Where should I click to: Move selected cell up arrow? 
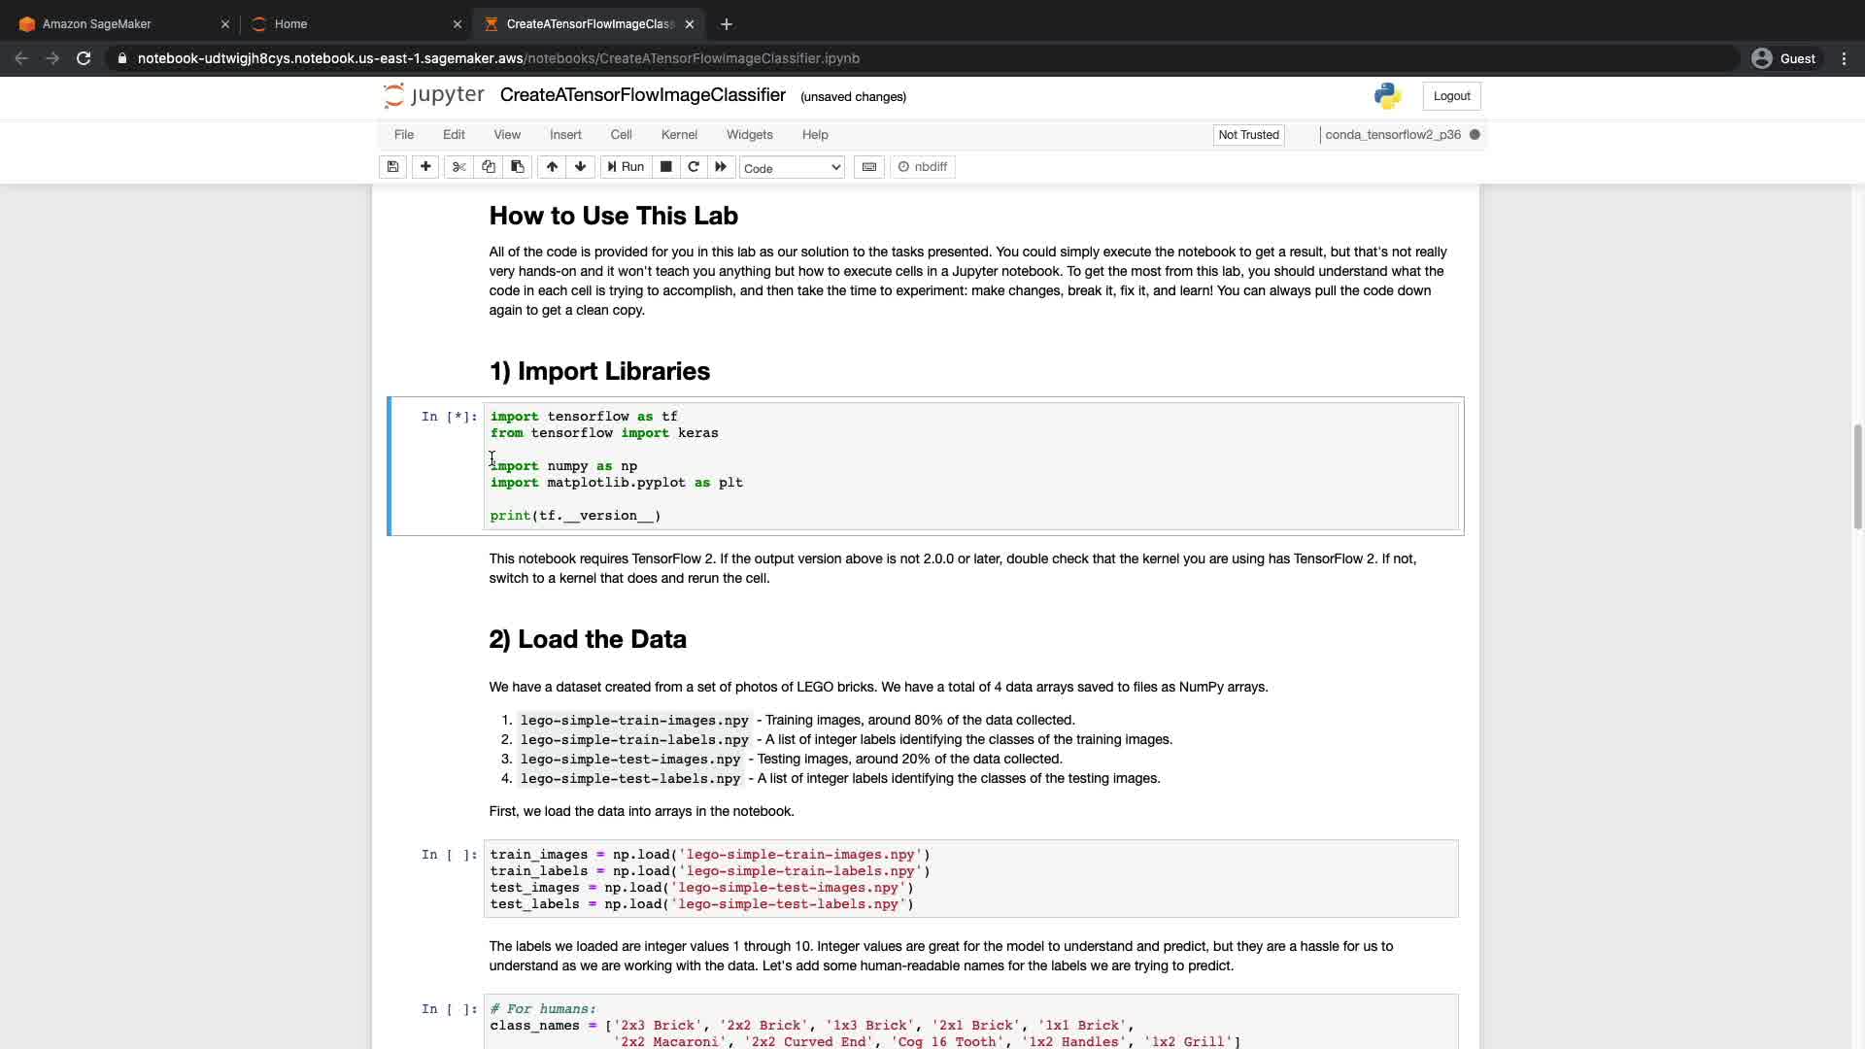click(x=552, y=167)
